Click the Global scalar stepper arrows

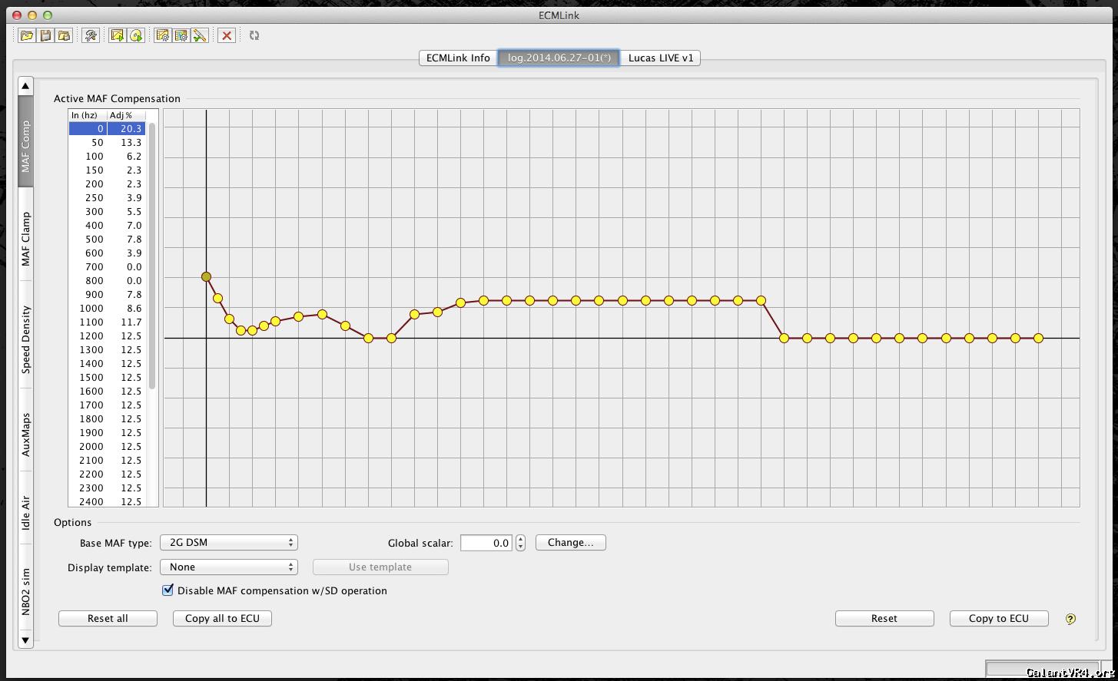click(521, 543)
